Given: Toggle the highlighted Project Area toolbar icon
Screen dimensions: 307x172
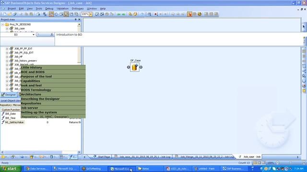Looking at the screenshot, I should click(51, 14).
